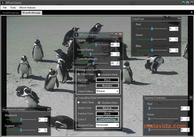194x137 pixels.
Task: Close the Brightness/Contrast panel
Action: click(49, 109)
